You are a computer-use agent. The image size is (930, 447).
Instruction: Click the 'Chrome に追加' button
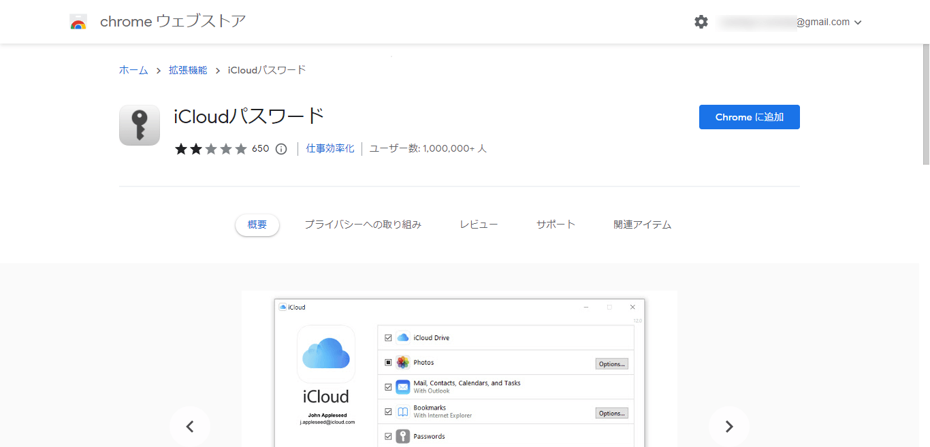[x=750, y=117]
